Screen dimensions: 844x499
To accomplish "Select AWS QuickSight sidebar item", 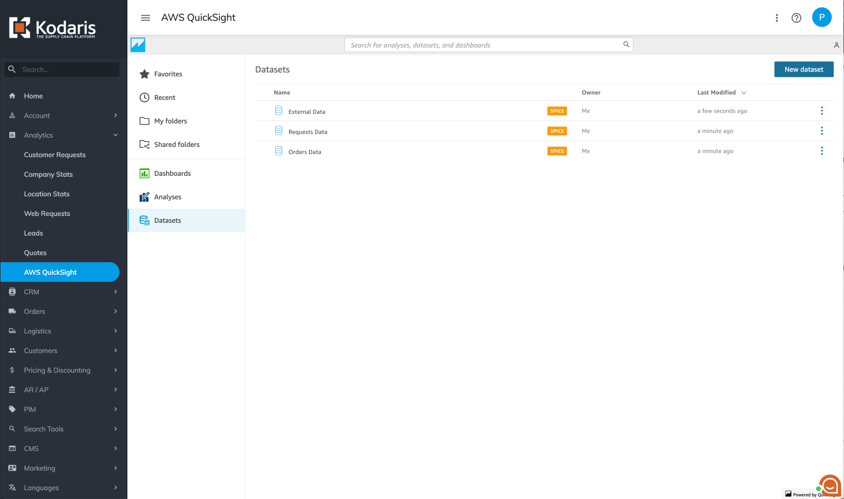I will (x=60, y=272).
